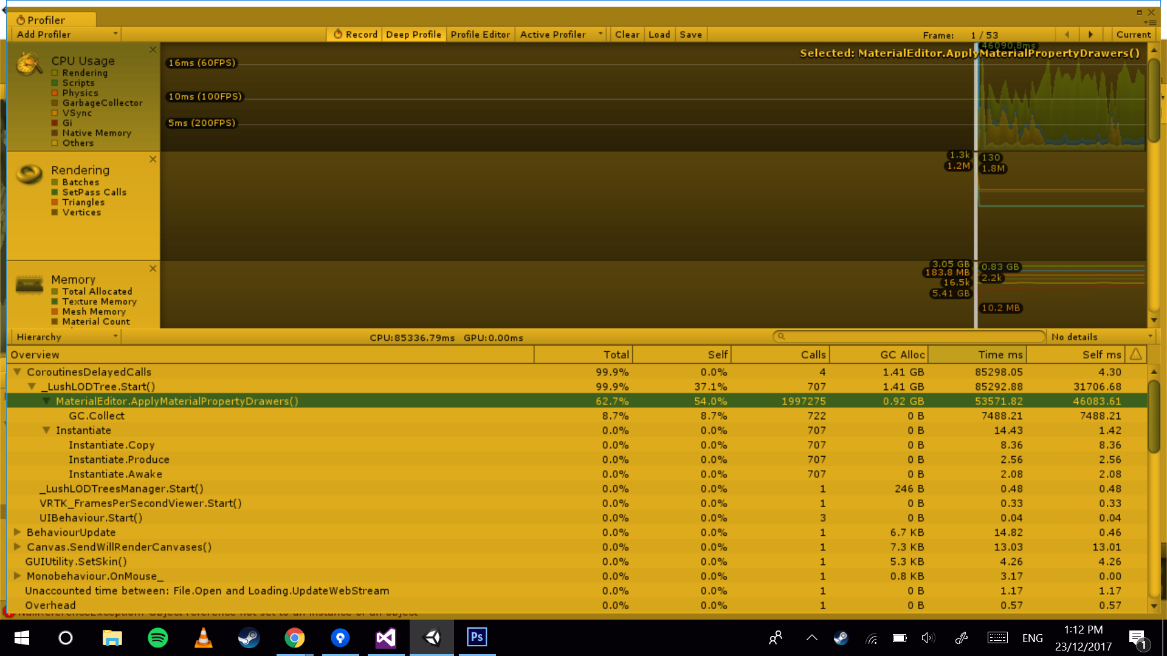Image resolution: width=1167 pixels, height=656 pixels.
Task: Close the Rendering profiler module
Action: point(153,159)
